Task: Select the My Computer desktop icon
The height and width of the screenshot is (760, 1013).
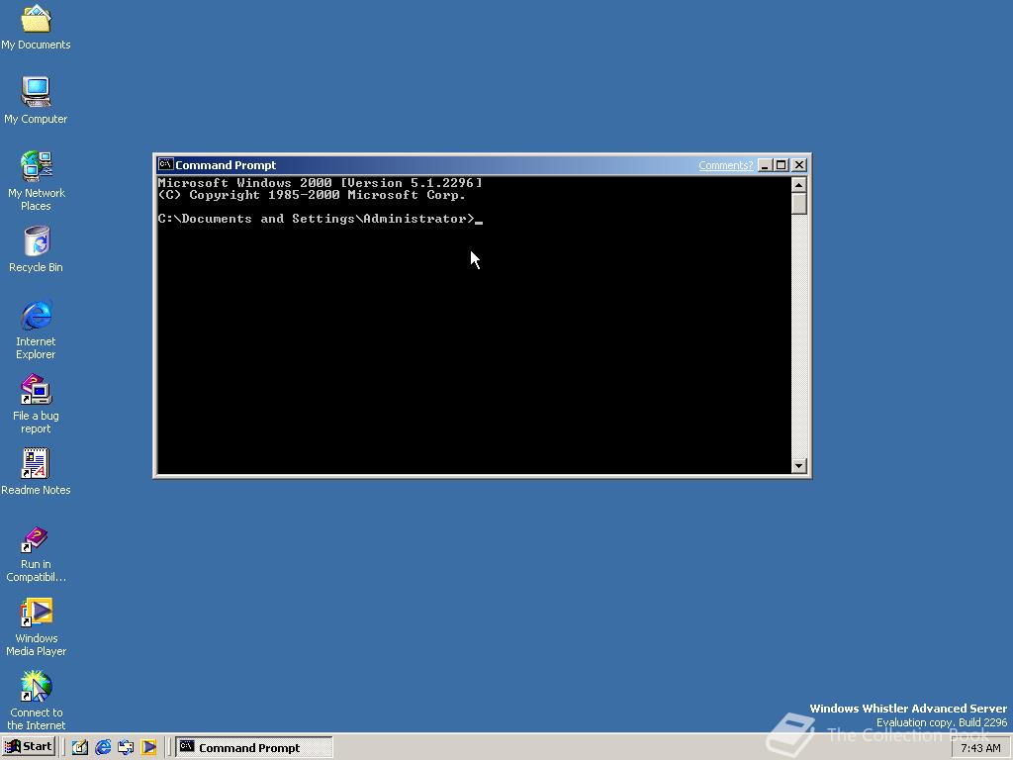Action: tap(36, 100)
